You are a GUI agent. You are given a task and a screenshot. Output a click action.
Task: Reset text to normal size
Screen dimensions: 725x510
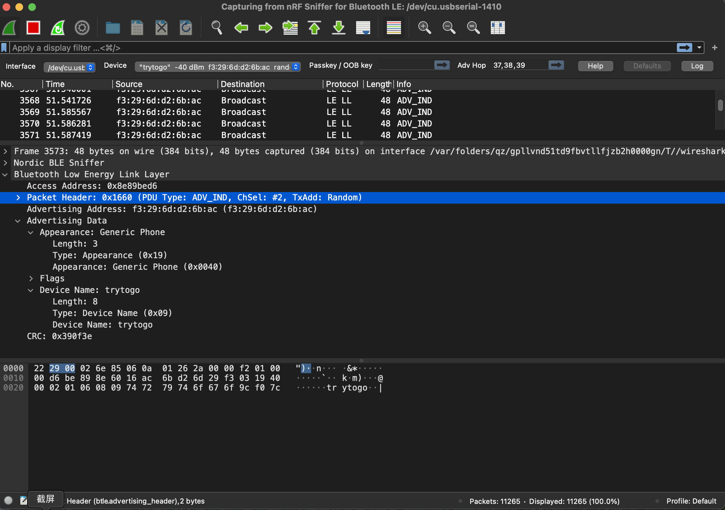click(473, 28)
